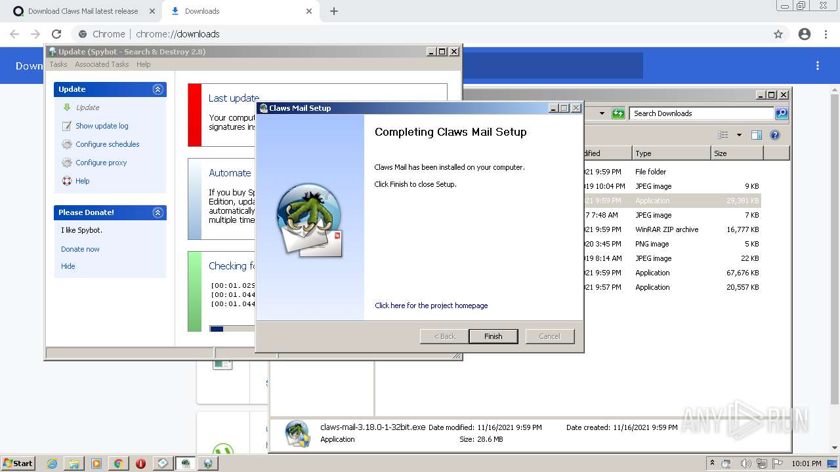The width and height of the screenshot is (840, 472).
Task: Open media player from taskbar
Action: pos(96,463)
